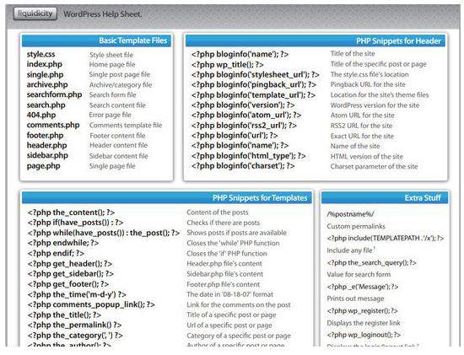Click the bloginfo('stylesheet_url') snippet
The height and width of the screenshot is (355, 464).
tap(256, 74)
